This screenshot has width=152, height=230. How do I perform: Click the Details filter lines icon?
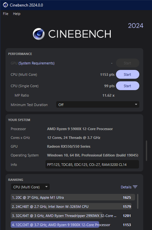coord(135,187)
